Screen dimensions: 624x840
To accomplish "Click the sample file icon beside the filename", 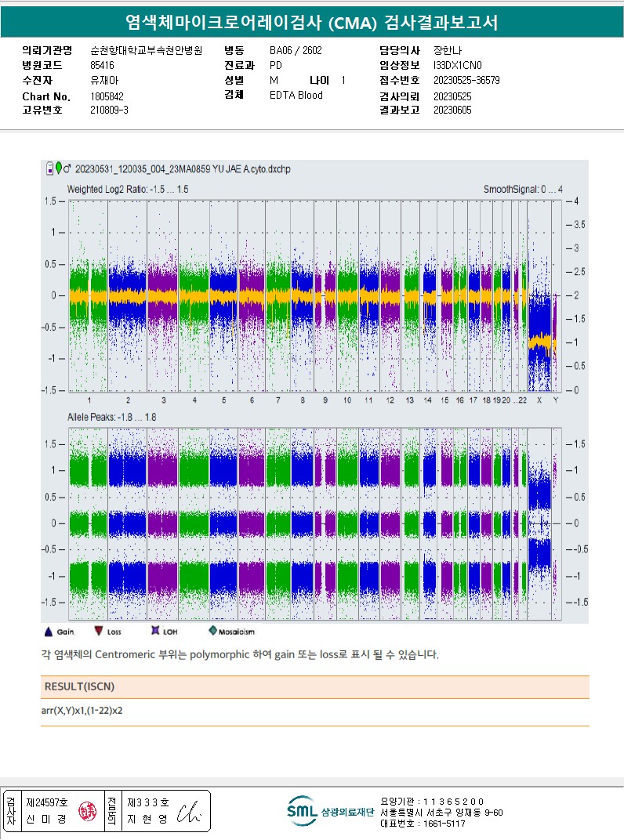I will (x=50, y=168).
